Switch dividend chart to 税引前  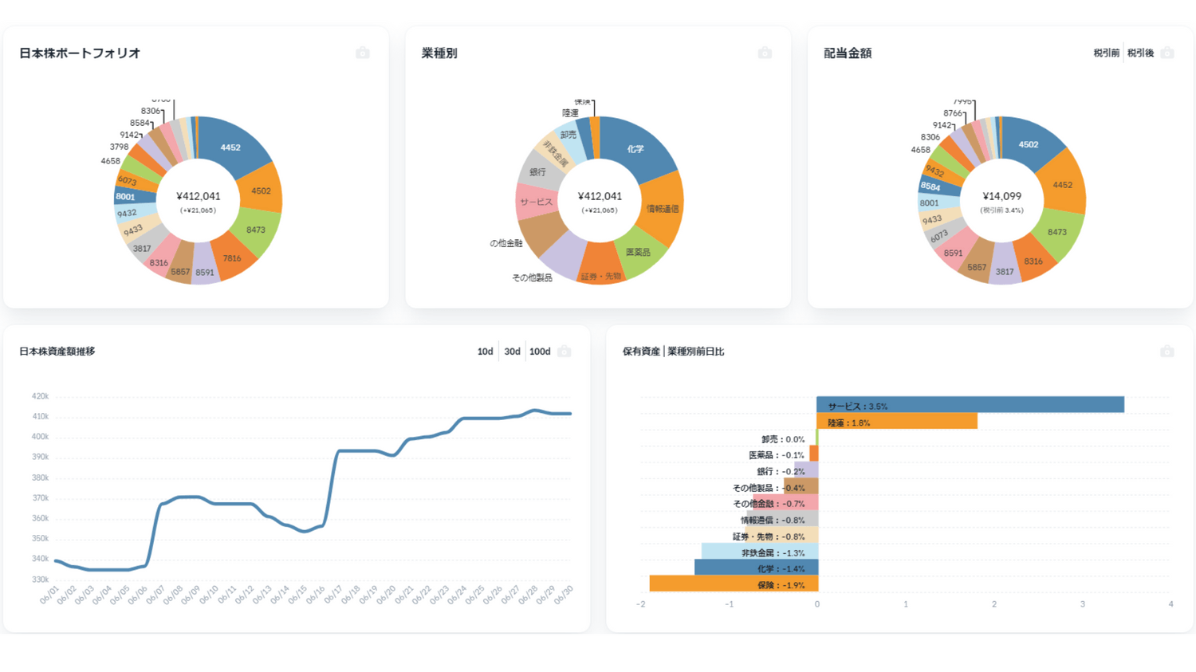click(x=1106, y=53)
